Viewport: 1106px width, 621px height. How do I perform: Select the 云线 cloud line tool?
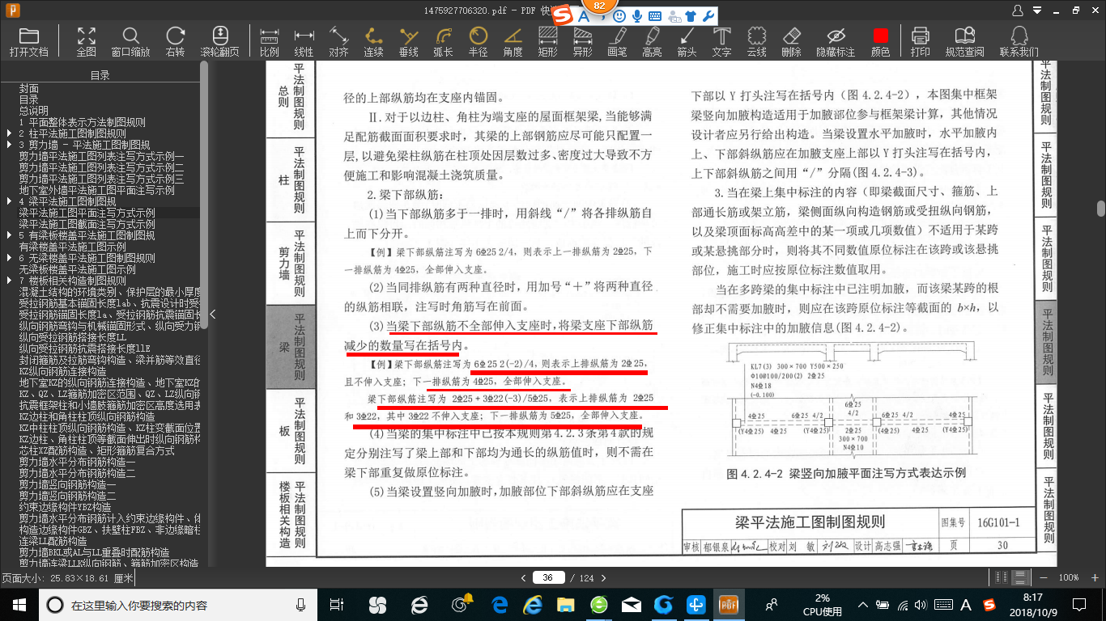[x=756, y=42]
